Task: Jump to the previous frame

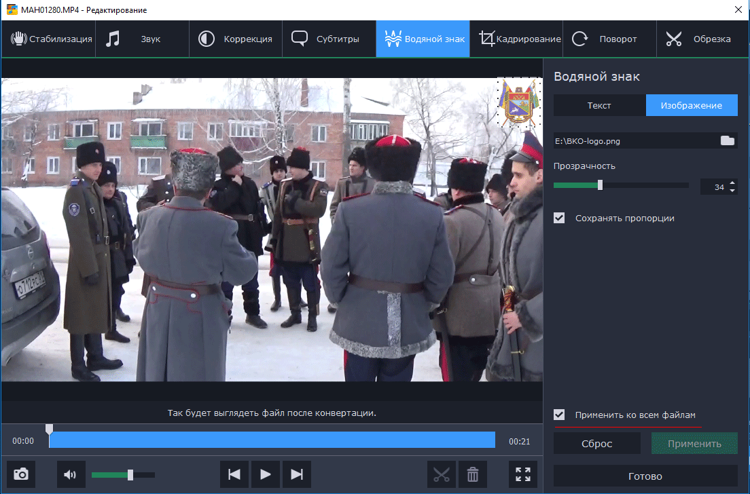Action: 234,474
